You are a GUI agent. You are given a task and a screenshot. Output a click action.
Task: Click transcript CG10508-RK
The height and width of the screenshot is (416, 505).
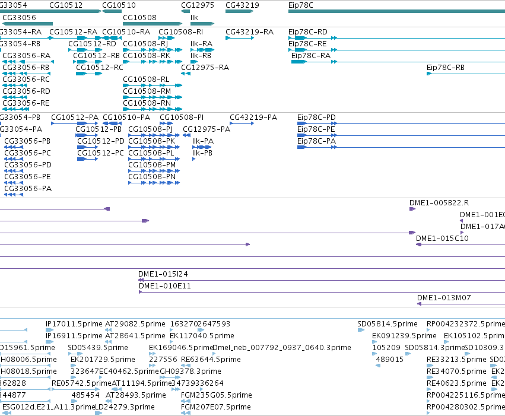147,56
